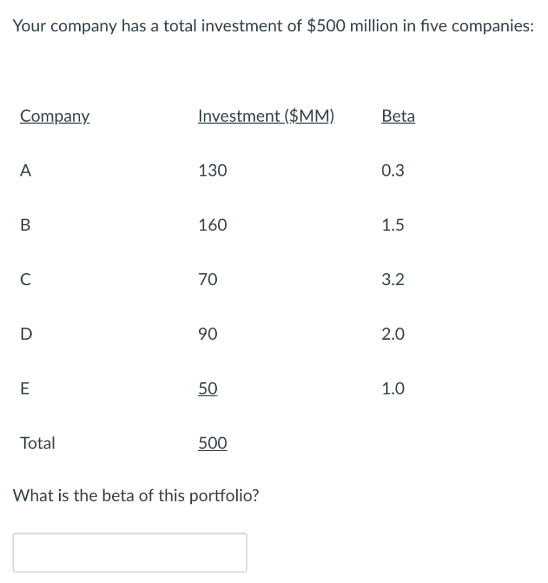Click the 2.0 beta value

click(393, 334)
